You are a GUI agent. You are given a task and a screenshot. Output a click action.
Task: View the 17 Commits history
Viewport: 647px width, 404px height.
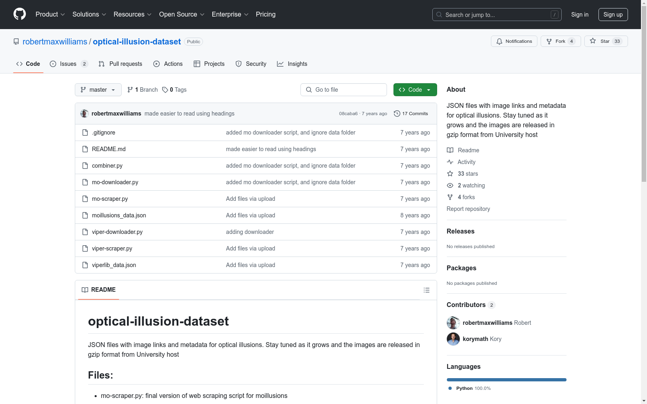click(411, 114)
